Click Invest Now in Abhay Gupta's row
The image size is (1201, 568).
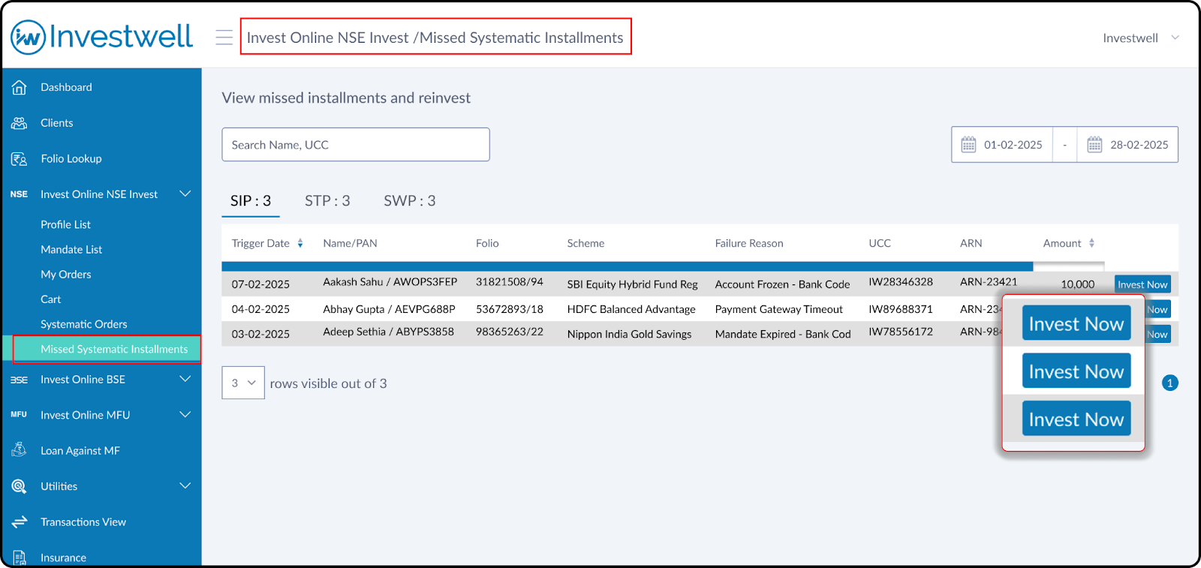1157,309
